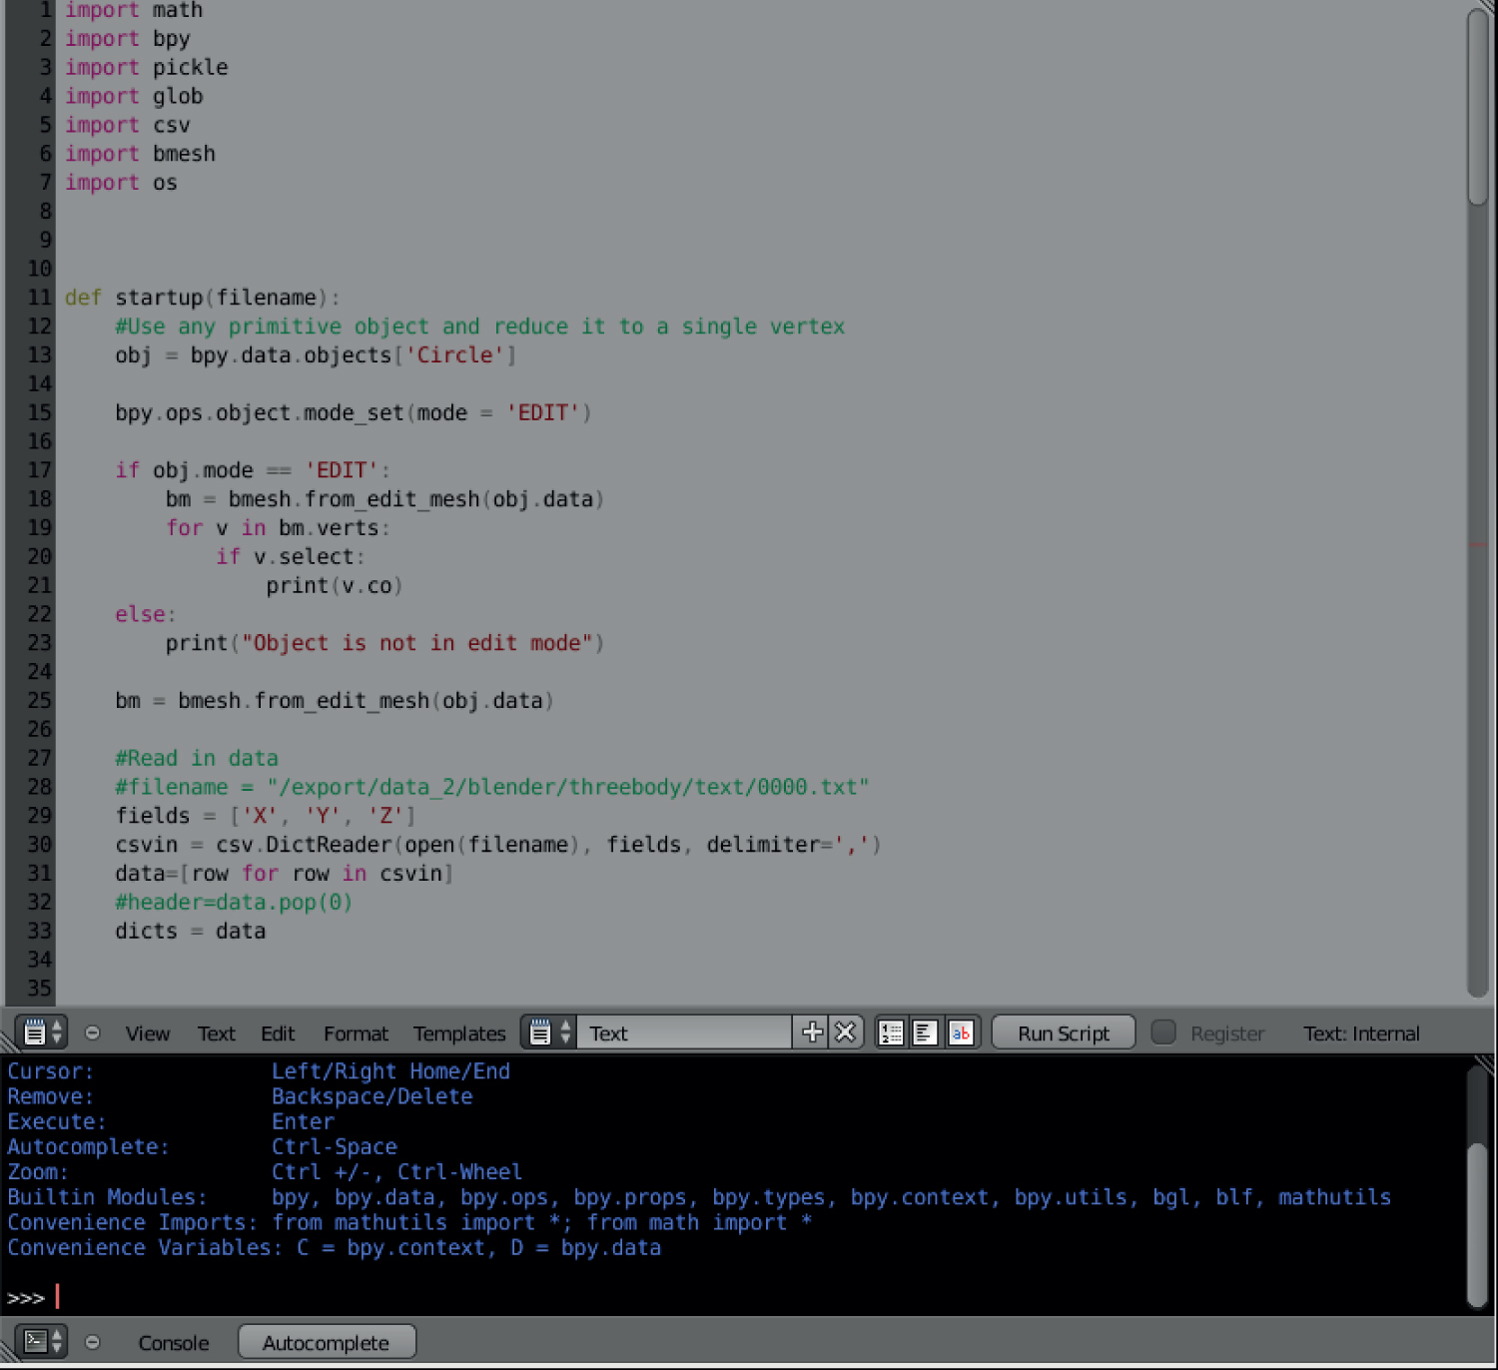Open the Console menu
The height and width of the screenshot is (1370, 1498).
click(174, 1343)
